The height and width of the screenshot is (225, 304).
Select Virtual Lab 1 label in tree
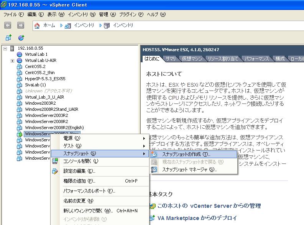click(x=36, y=55)
